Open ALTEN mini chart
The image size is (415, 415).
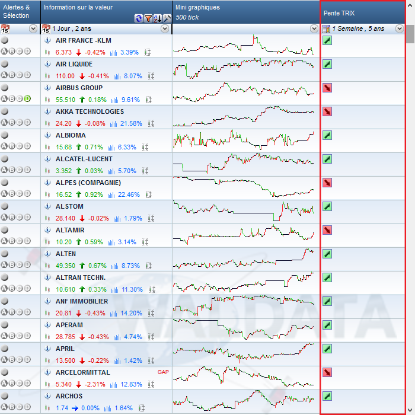coord(244,258)
